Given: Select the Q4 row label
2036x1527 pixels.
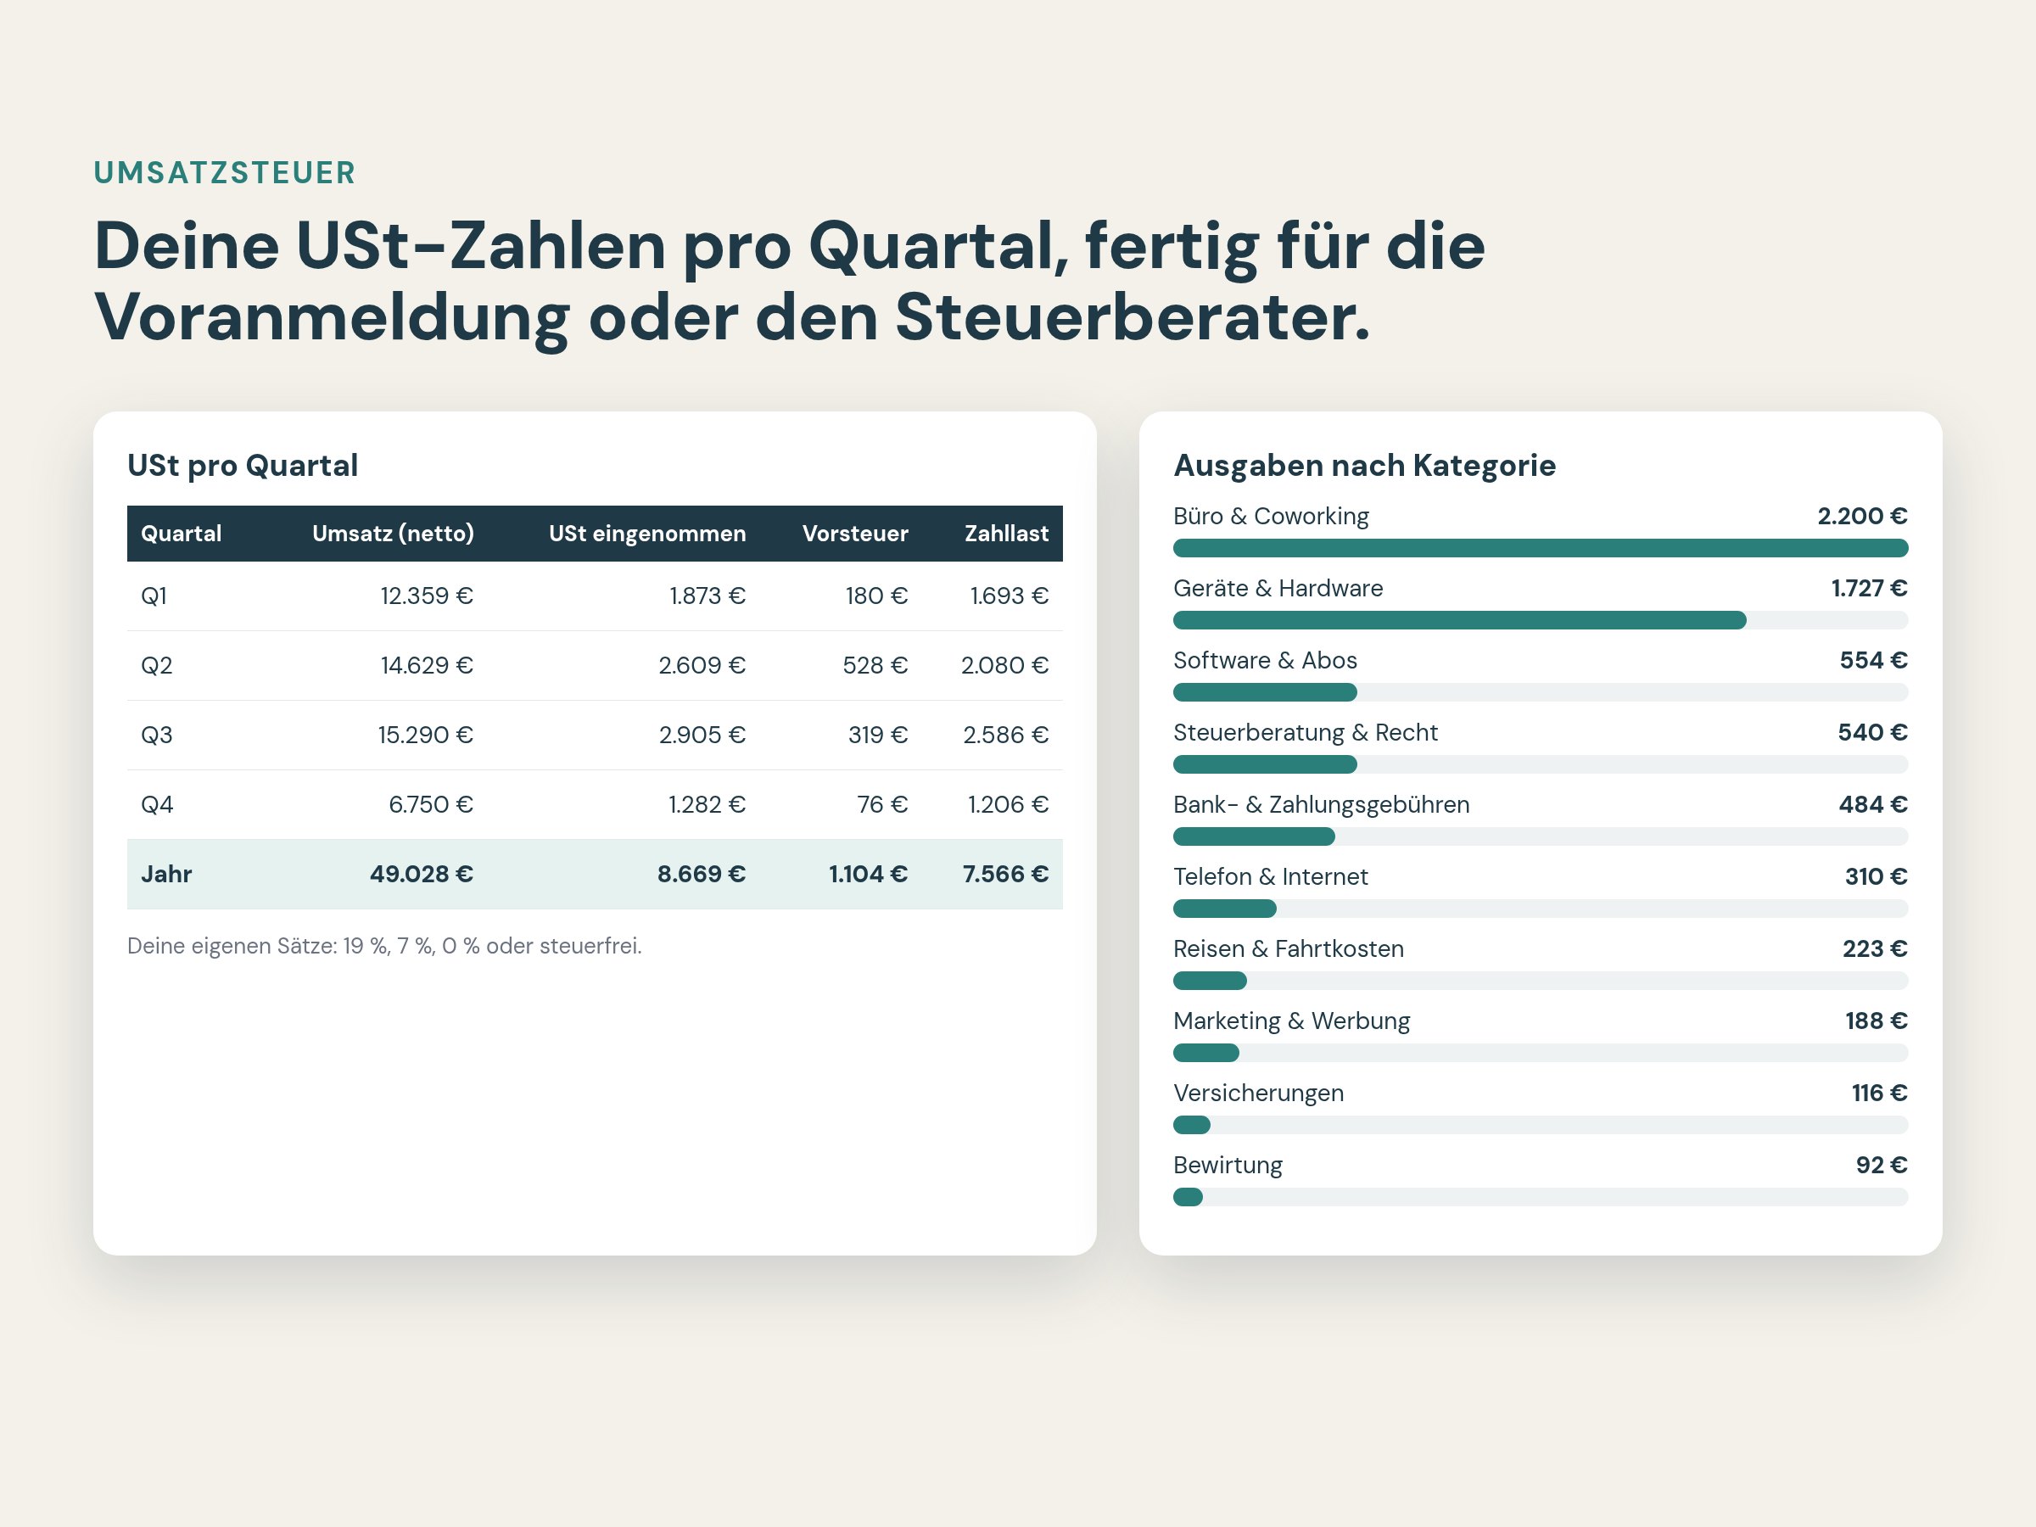Looking at the screenshot, I should pyautogui.click(x=156, y=805).
